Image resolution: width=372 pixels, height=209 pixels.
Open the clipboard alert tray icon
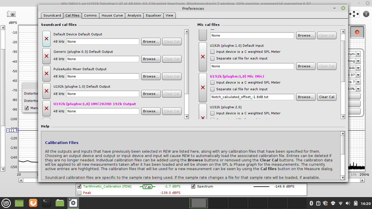pos(318,203)
